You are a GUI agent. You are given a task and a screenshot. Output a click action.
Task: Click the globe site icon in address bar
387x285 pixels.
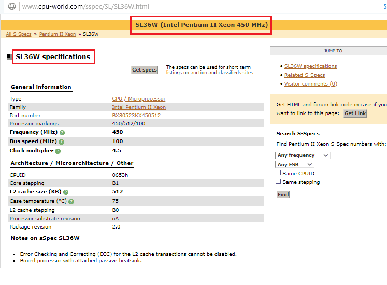(12, 6)
